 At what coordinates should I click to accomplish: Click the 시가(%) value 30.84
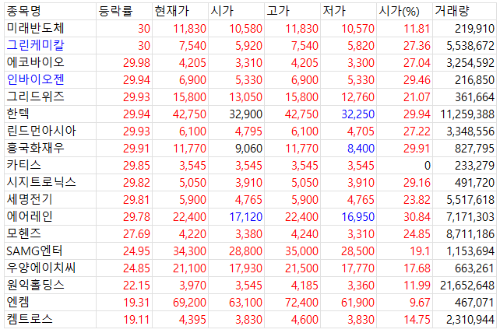pos(417,217)
